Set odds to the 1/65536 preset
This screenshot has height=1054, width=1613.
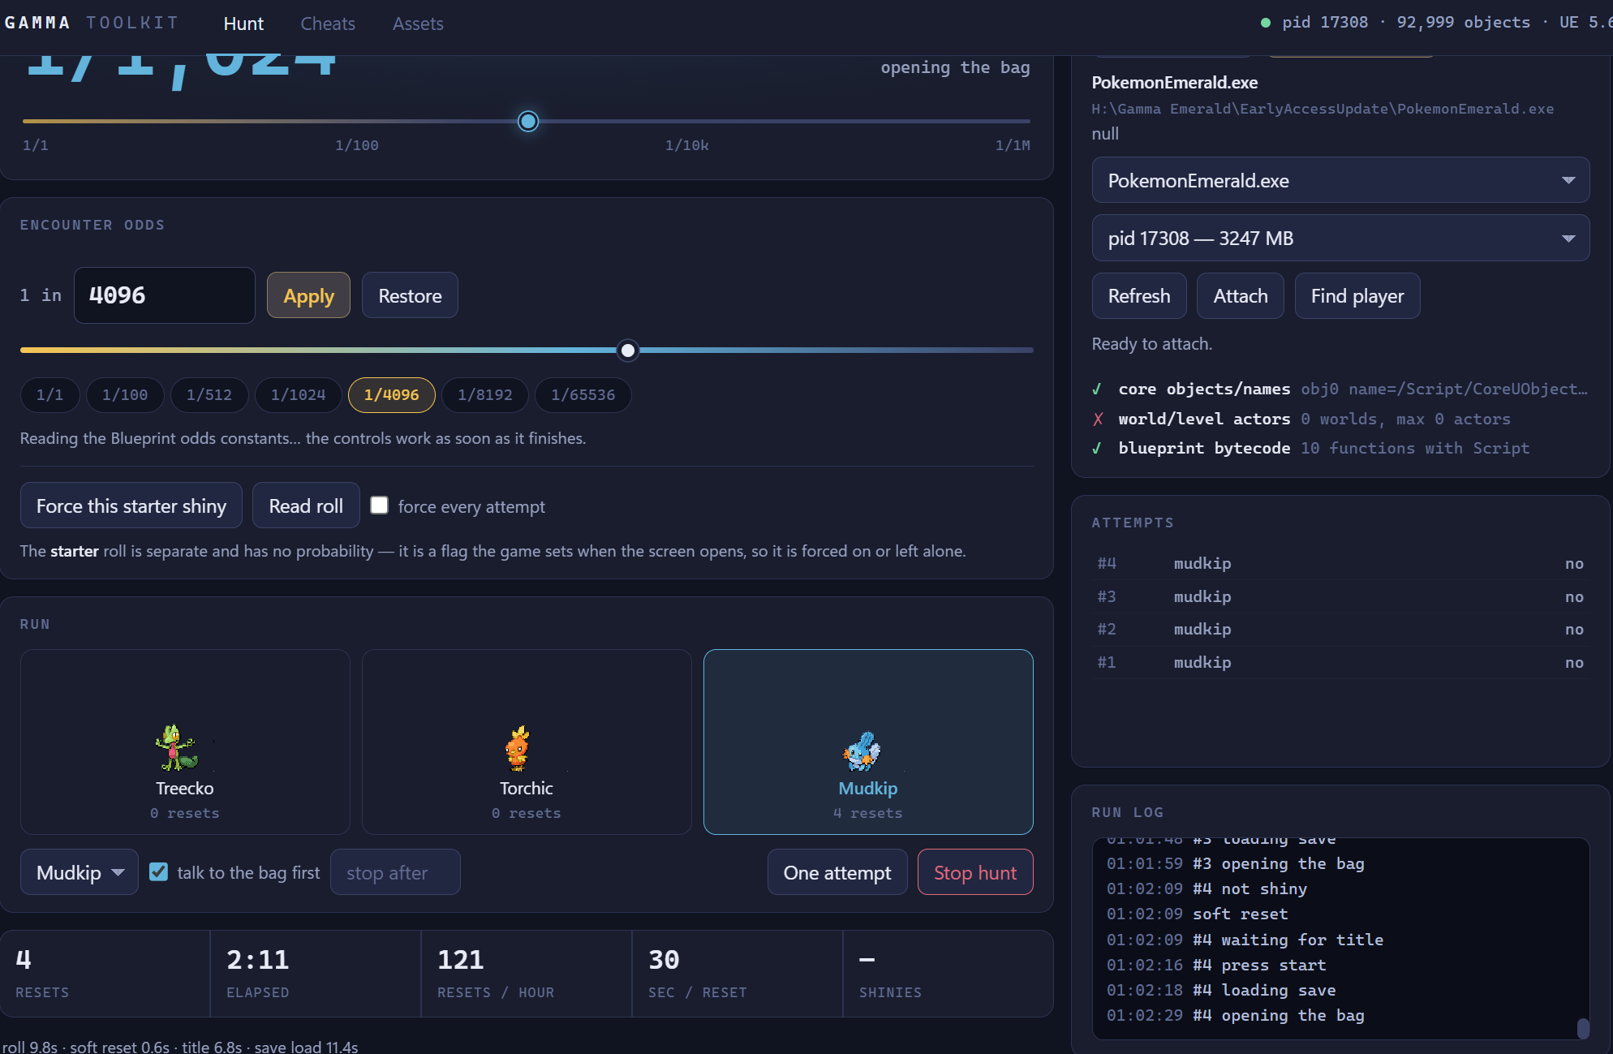coord(583,395)
